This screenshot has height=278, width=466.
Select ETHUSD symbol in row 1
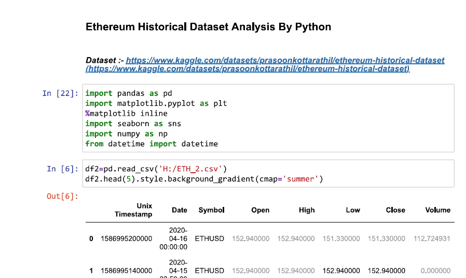point(210,271)
